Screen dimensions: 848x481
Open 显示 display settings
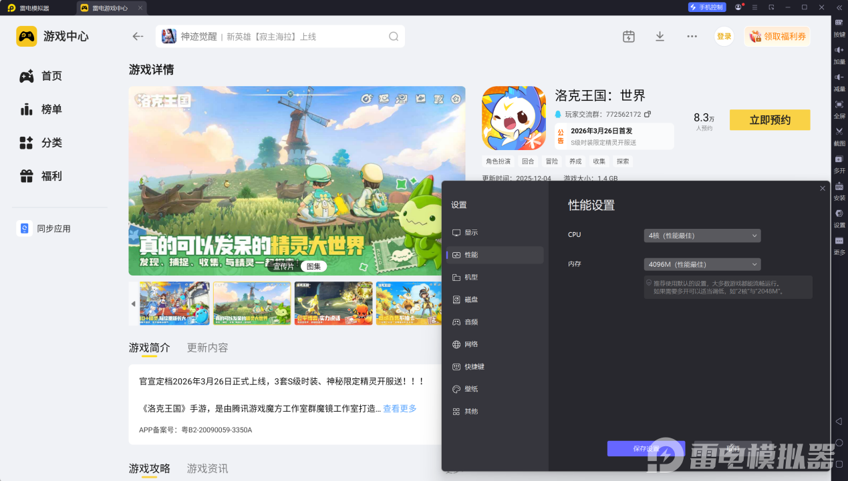click(495, 233)
